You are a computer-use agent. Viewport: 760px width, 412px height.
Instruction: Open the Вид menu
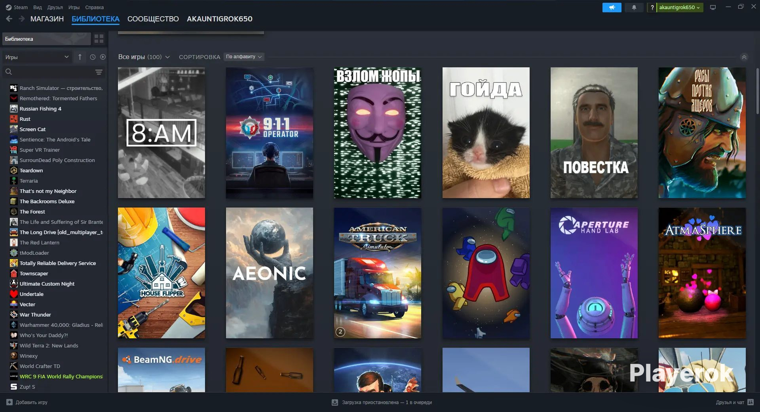pyautogui.click(x=37, y=7)
